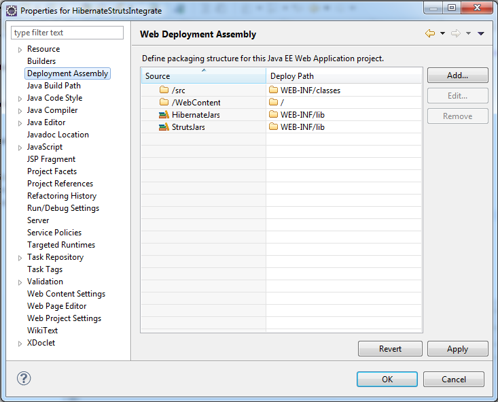Image resolution: width=498 pixels, height=402 pixels.
Task: Click the /WebContent folder icon
Action: coord(164,102)
